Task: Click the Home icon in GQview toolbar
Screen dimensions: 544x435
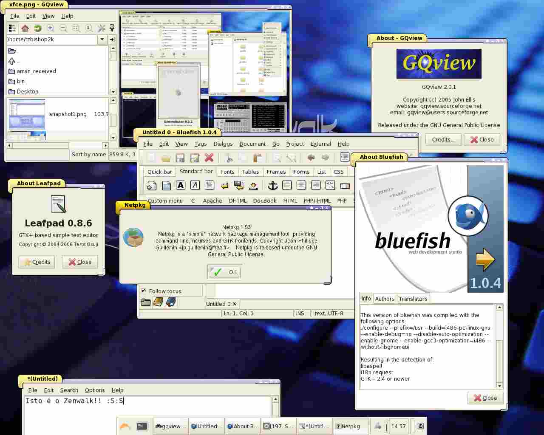Action: coord(25,28)
